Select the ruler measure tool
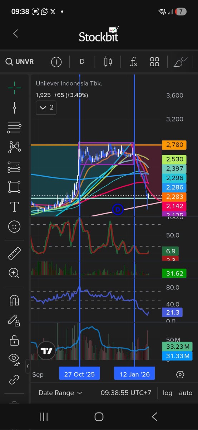Image resolution: width=198 pixels, height=430 pixels. pyautogui.click(x=14, y=254)
